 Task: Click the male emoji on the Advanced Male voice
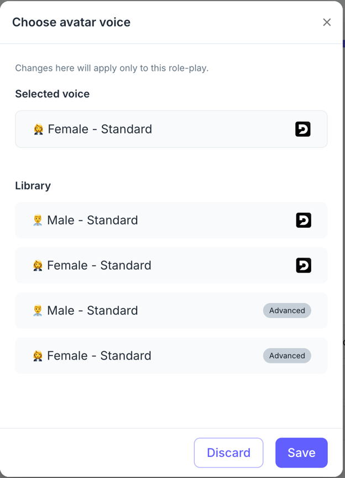tap(38, 311)
